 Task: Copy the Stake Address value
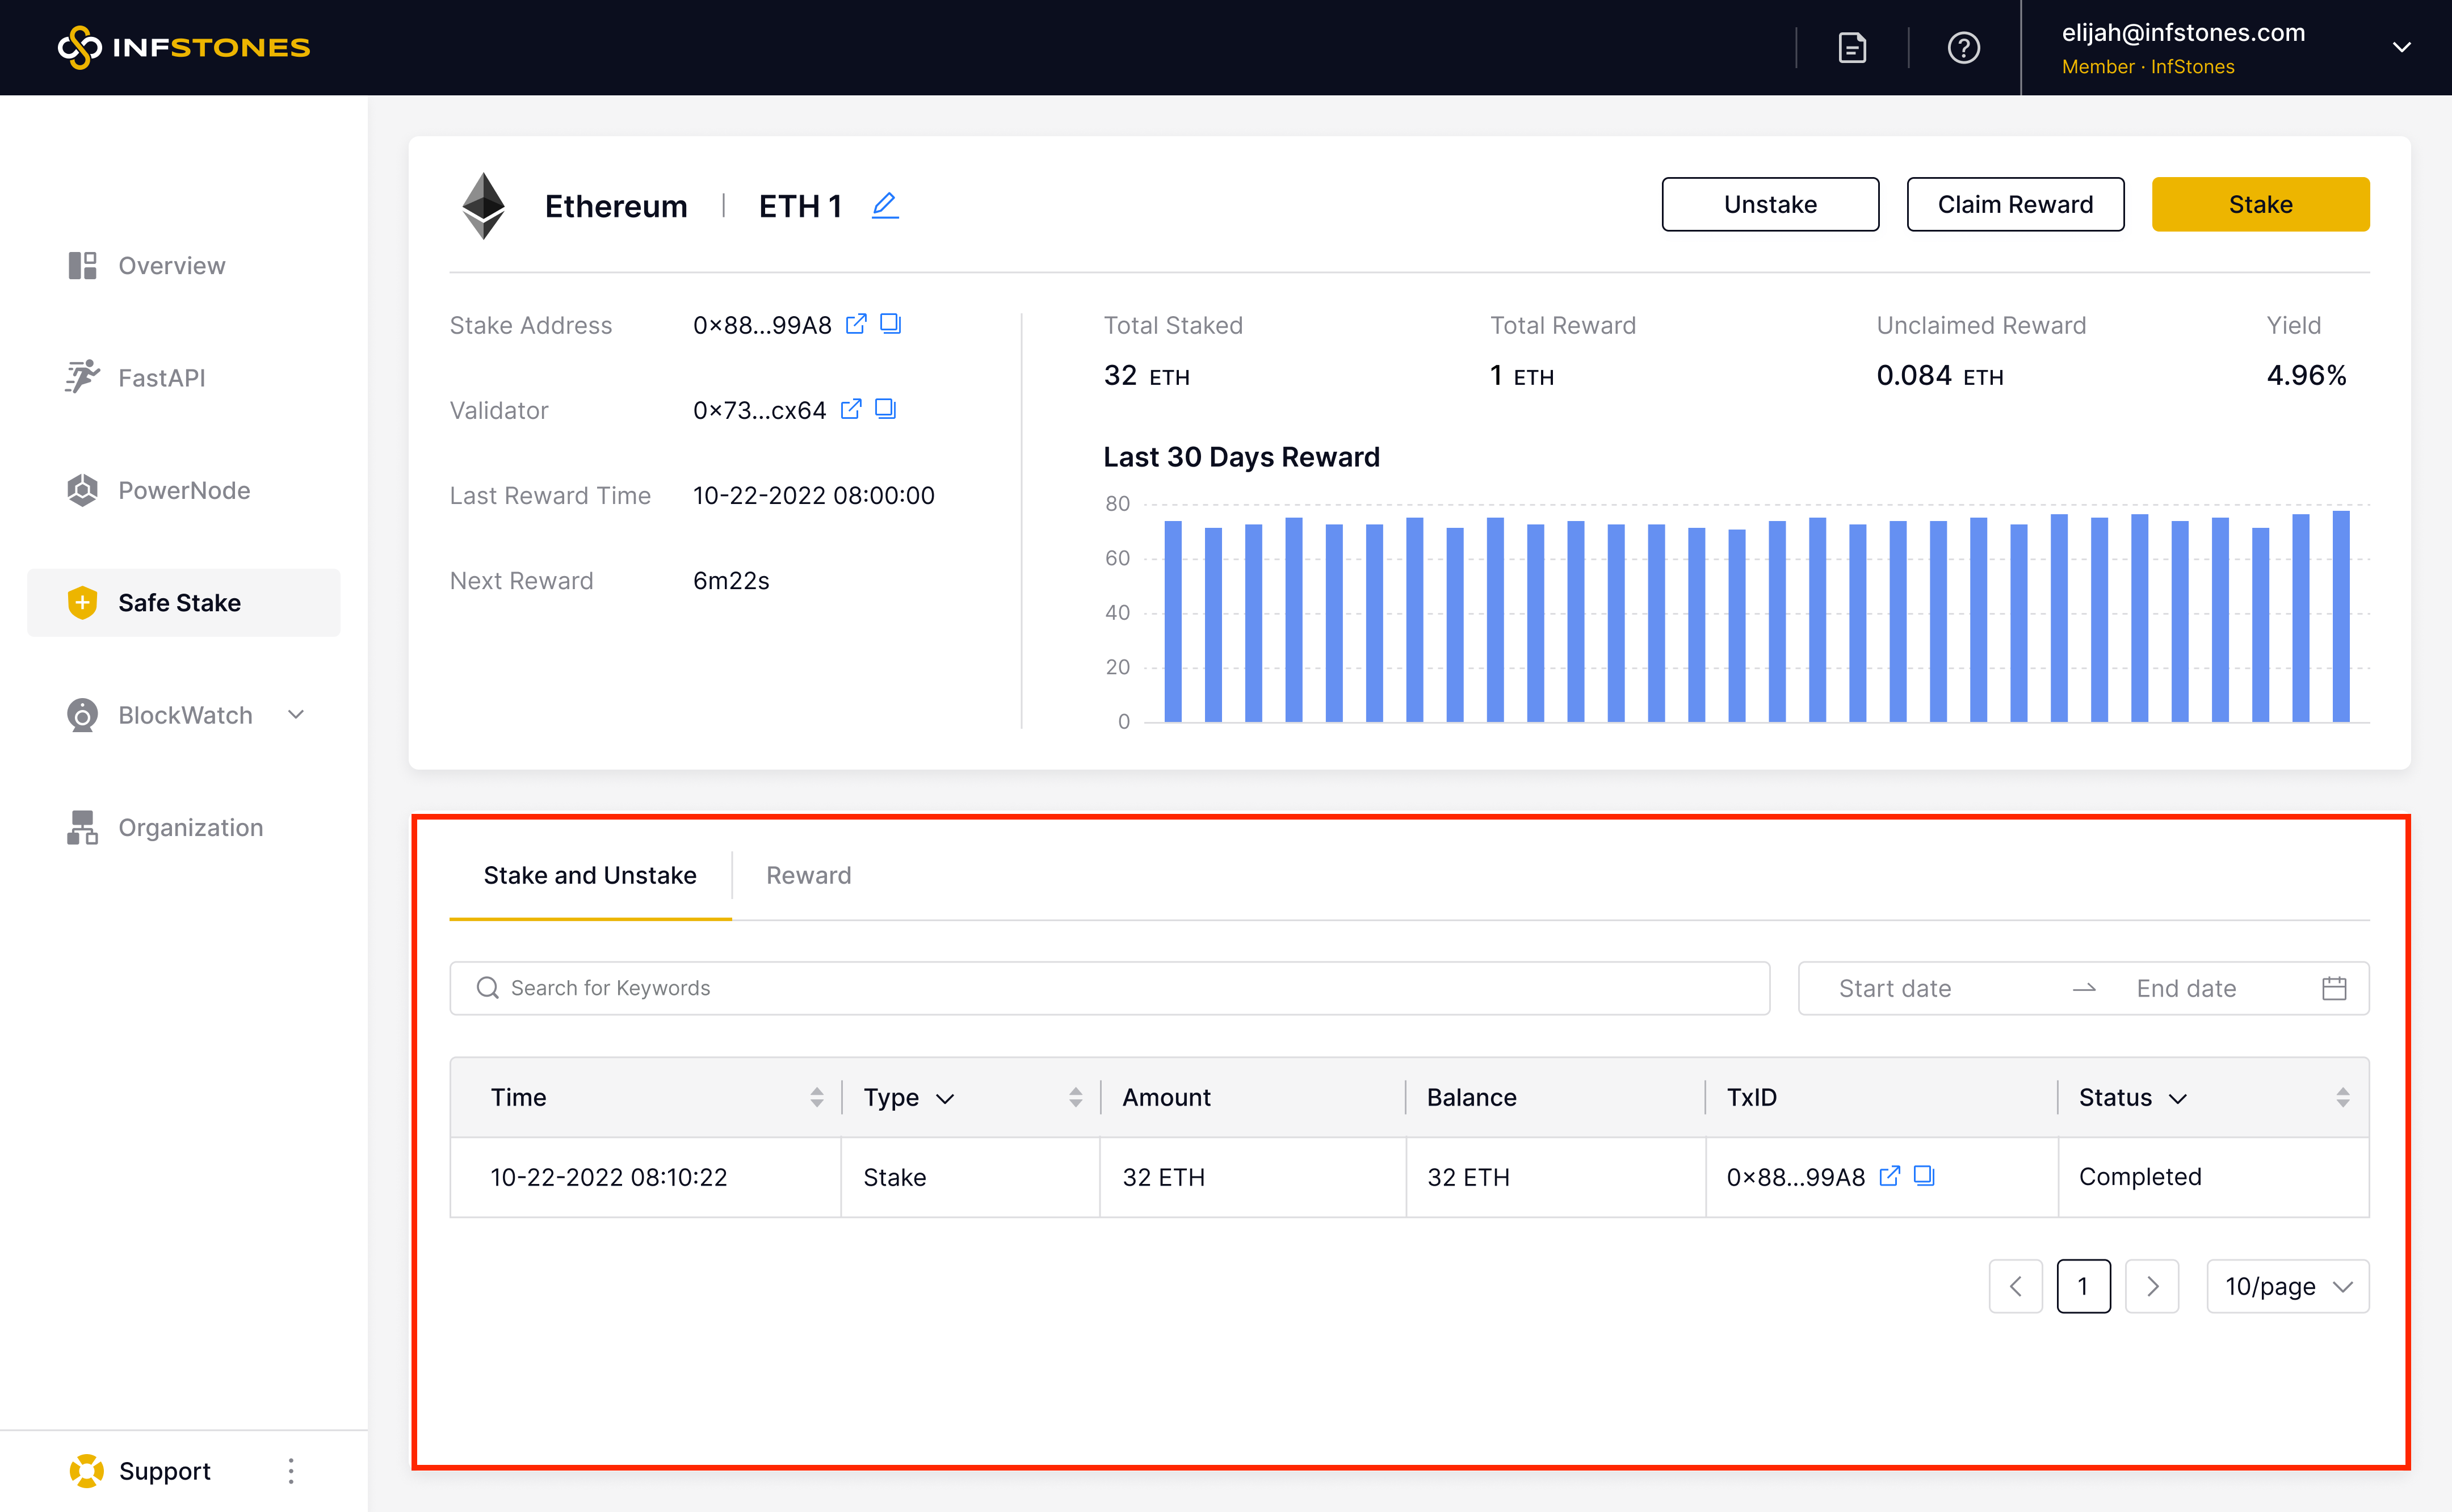click(x=890, y=324)
